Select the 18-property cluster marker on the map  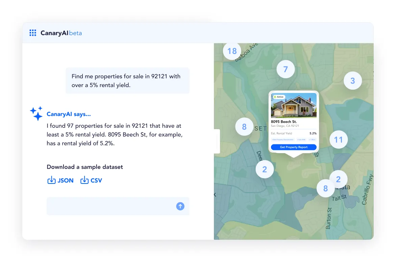(232, 51)
